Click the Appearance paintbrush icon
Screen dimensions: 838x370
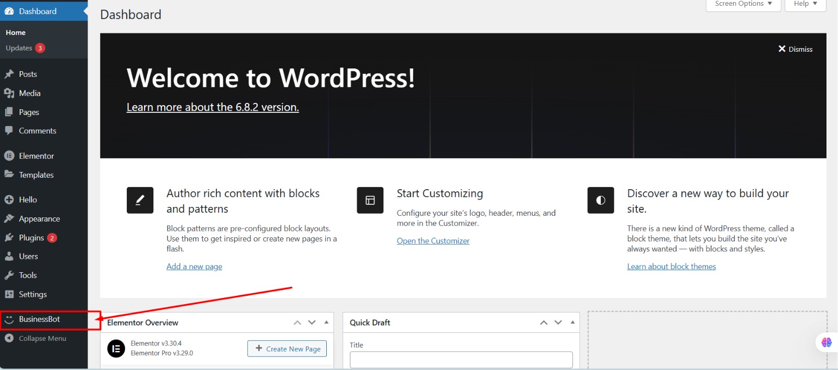point(9,218)
